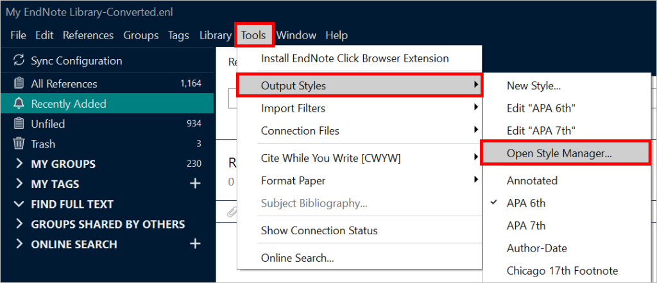Open Cite While You Write submenu

tap(359, 158)
